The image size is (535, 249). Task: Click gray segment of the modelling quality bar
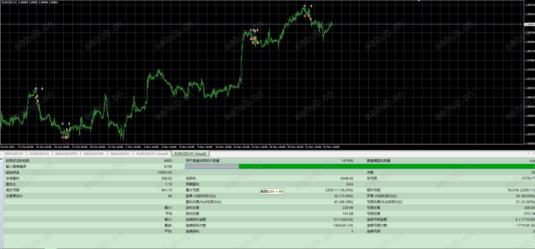click(212, 166)
